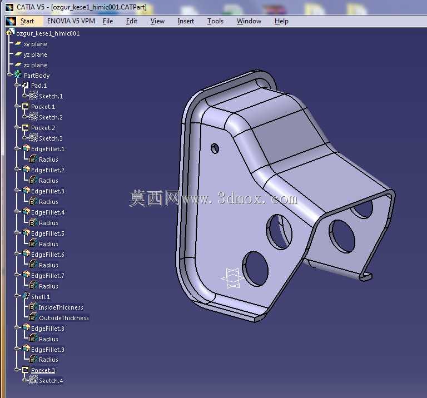Viewport: 427px width, 398px height.
Task: Click the Sketch.4 icon
Action: [33, 380]
